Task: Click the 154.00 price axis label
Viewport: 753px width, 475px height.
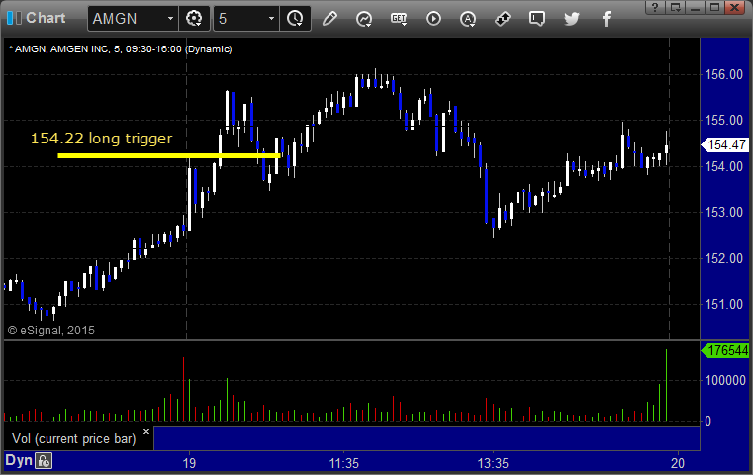Action: pos(723,166)
